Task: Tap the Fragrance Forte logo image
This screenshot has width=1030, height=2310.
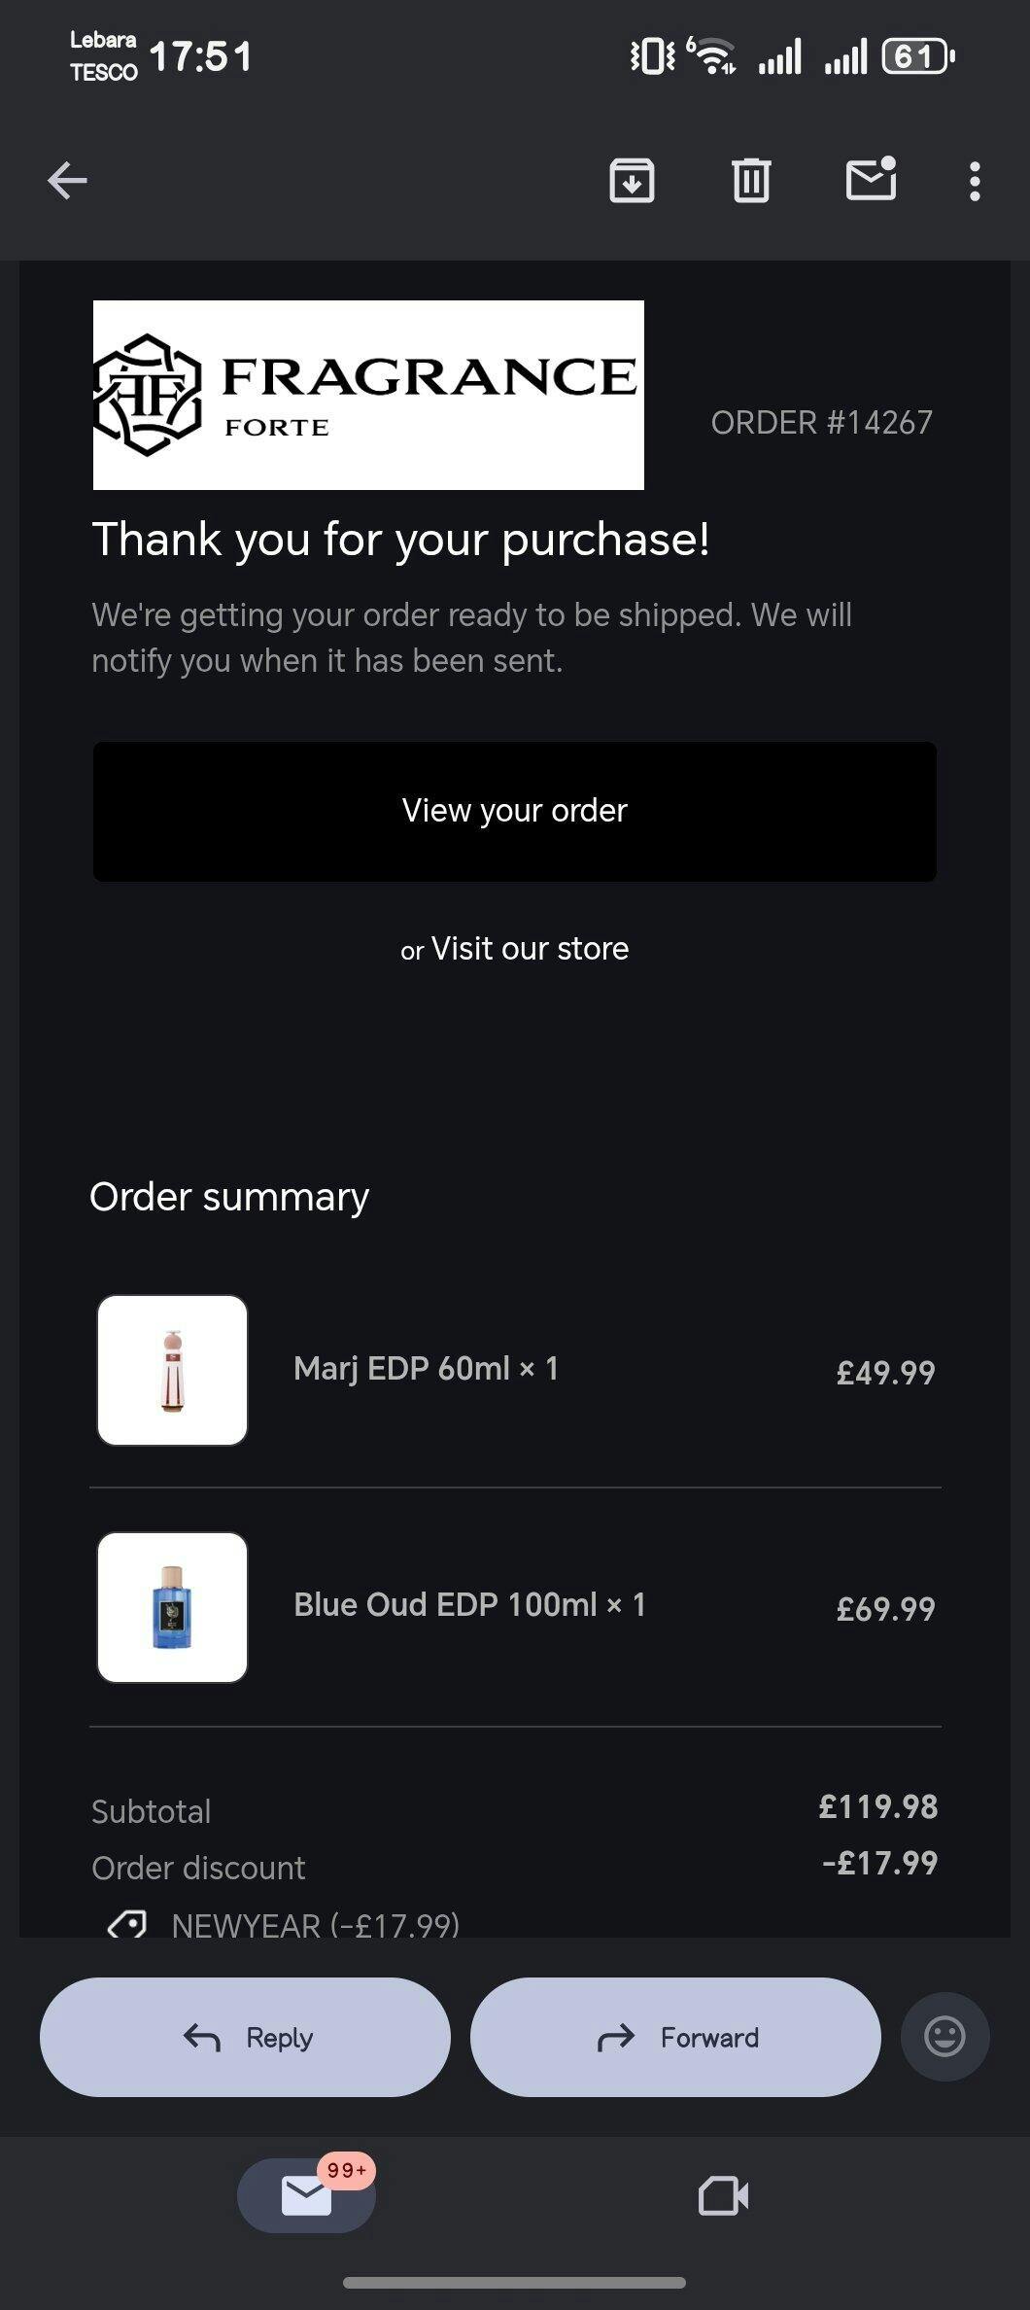Action: [x=368, y=395]
